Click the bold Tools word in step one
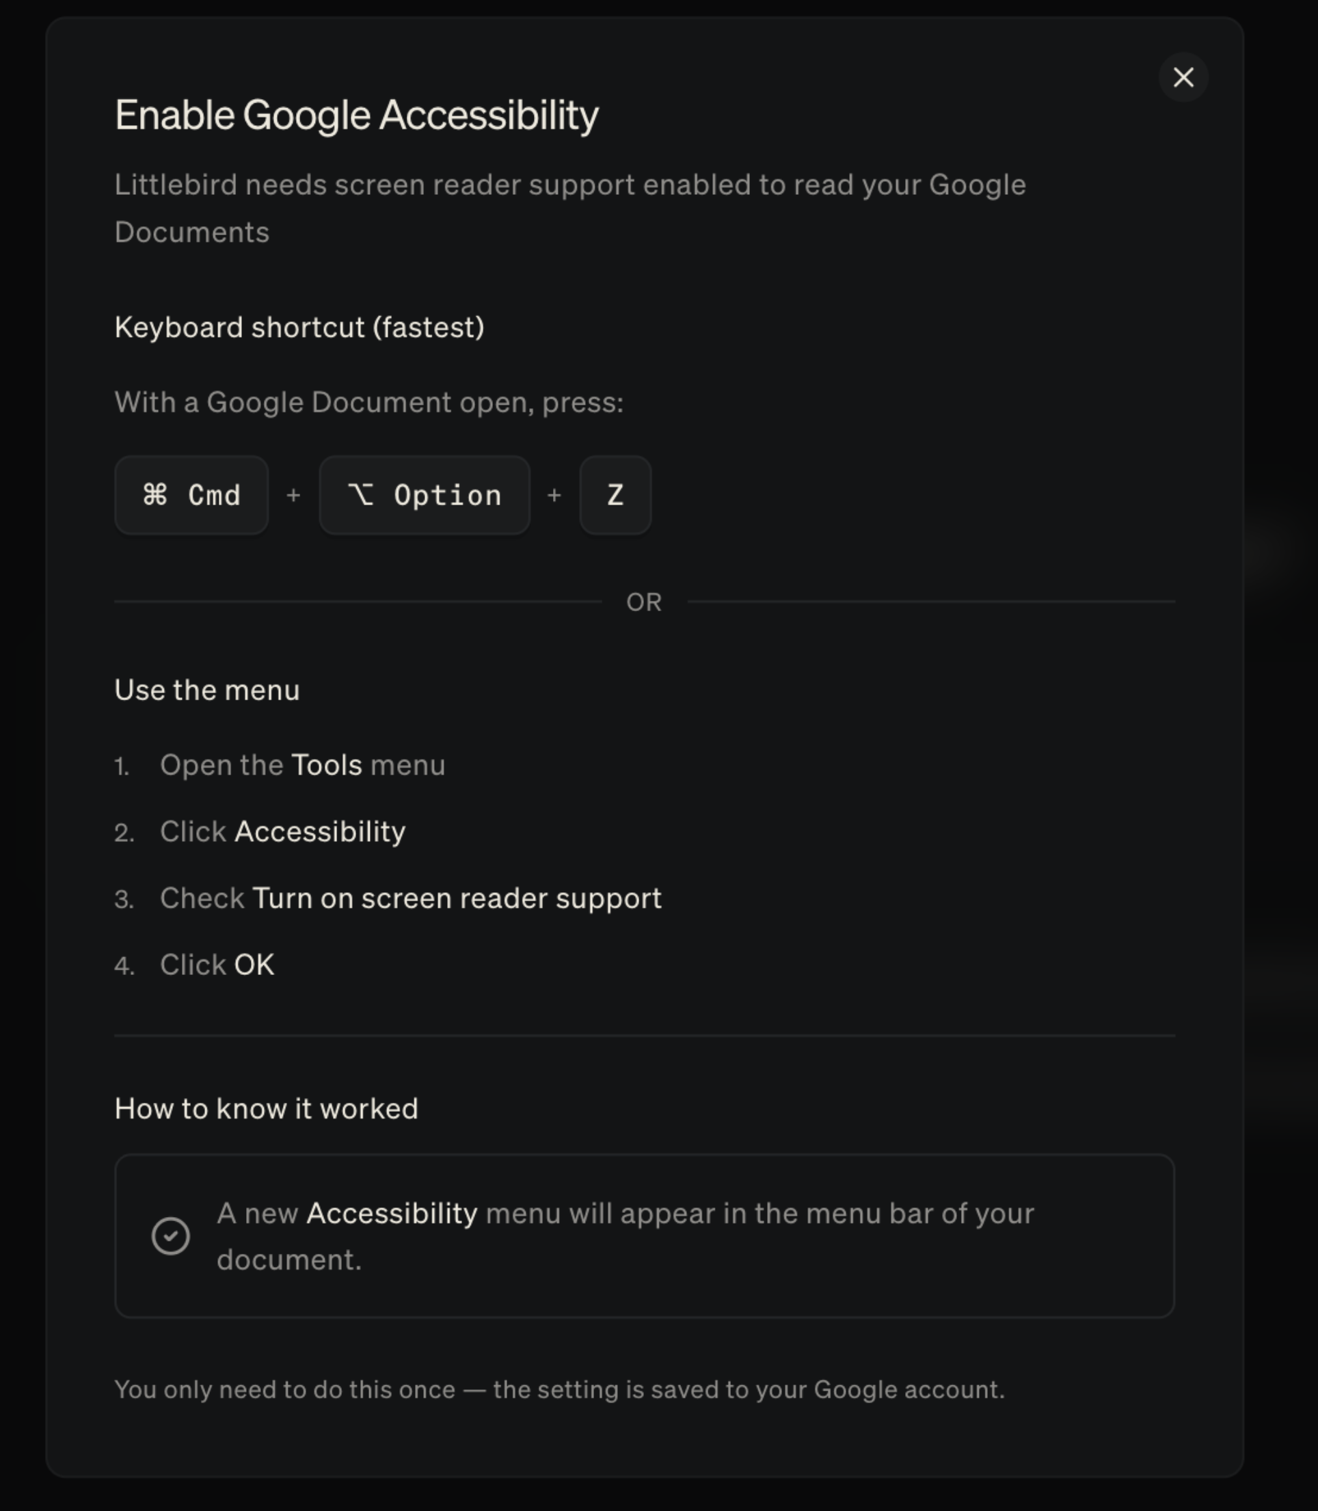Viewport: 1318px width, 1511px height. [x=327, y=765]
